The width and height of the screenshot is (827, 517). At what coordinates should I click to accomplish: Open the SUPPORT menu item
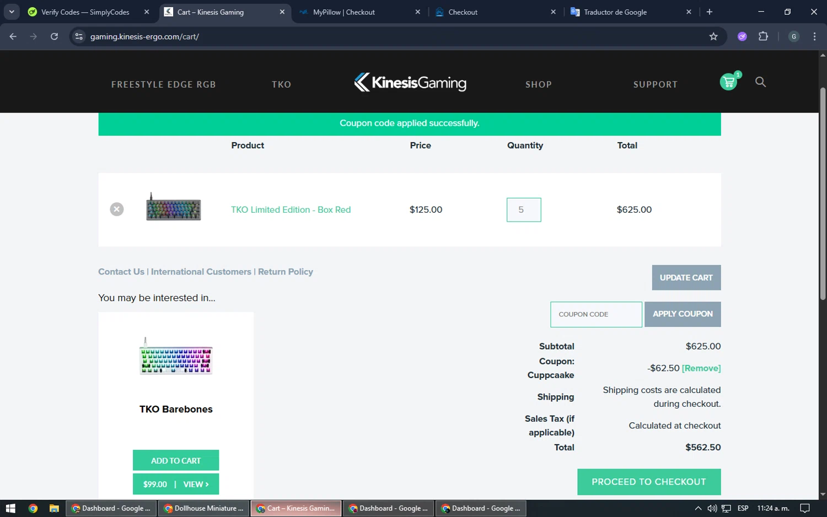(656, 84)
